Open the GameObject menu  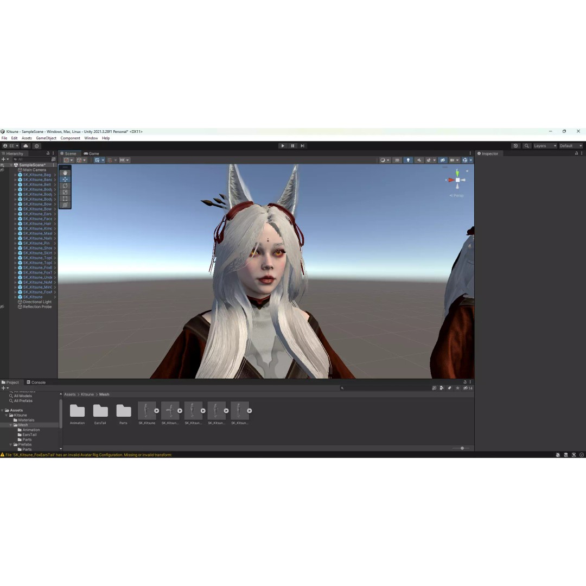tap(46, 138)
